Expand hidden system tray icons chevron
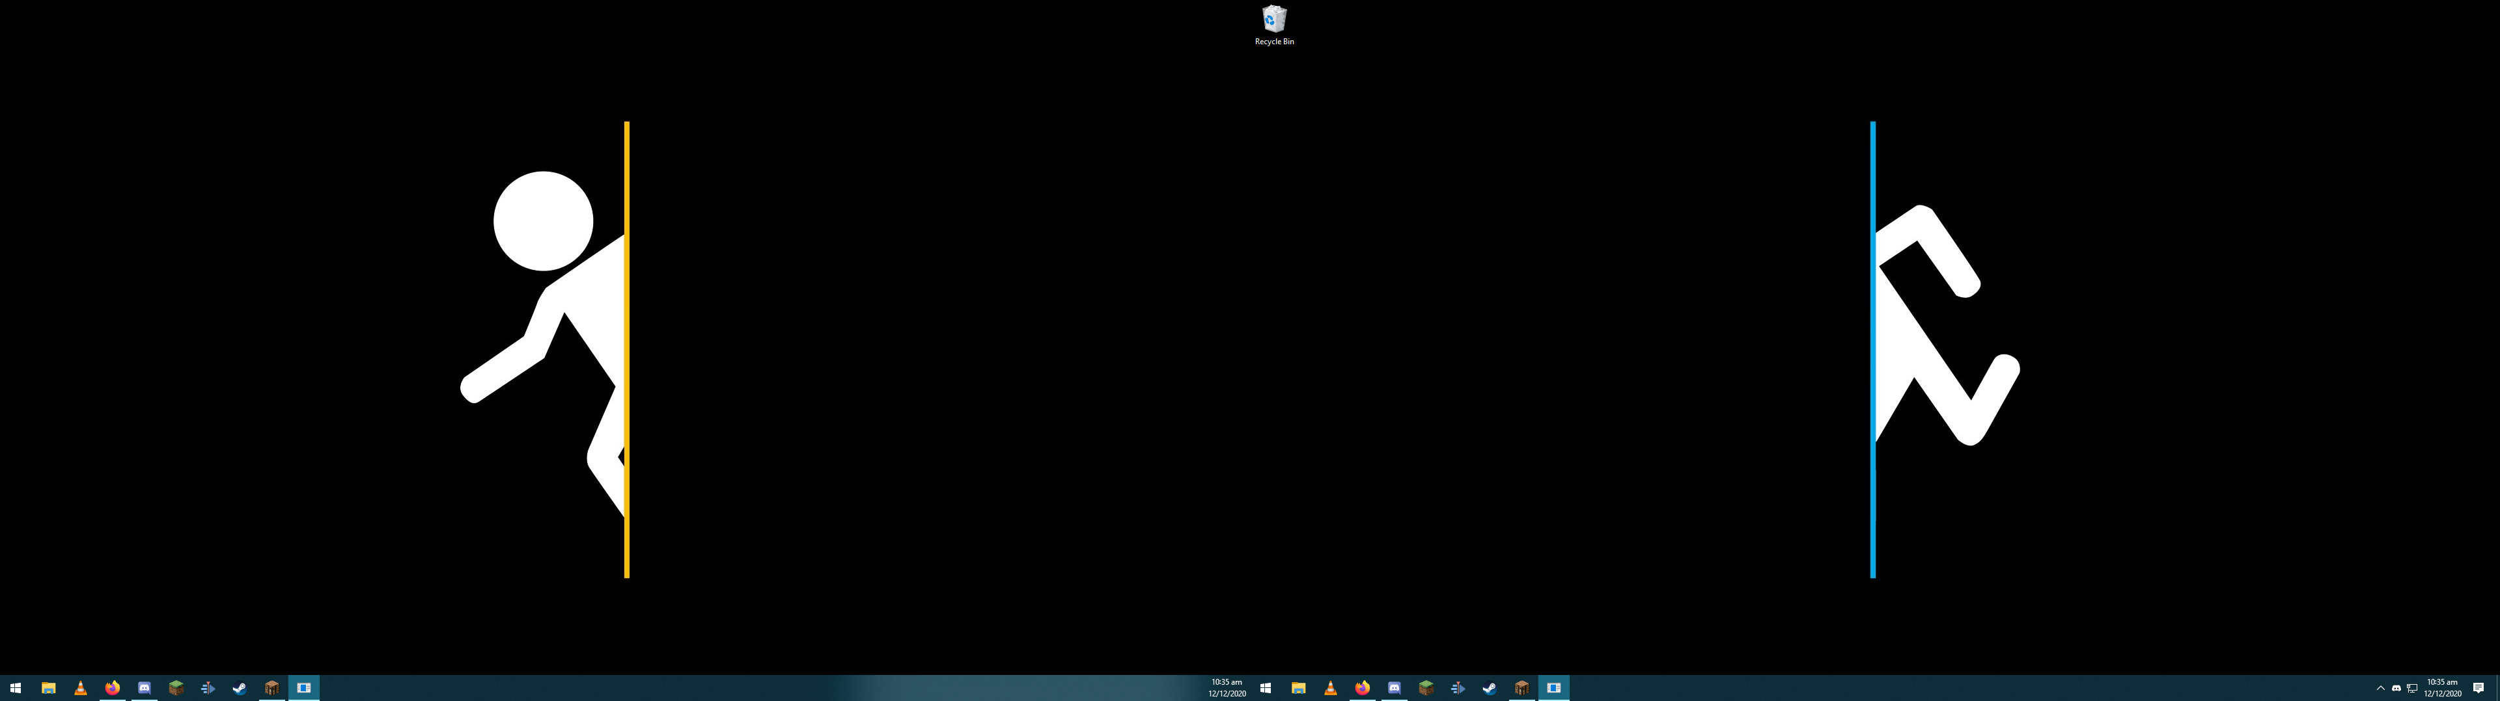 [x=2381, y=689]
